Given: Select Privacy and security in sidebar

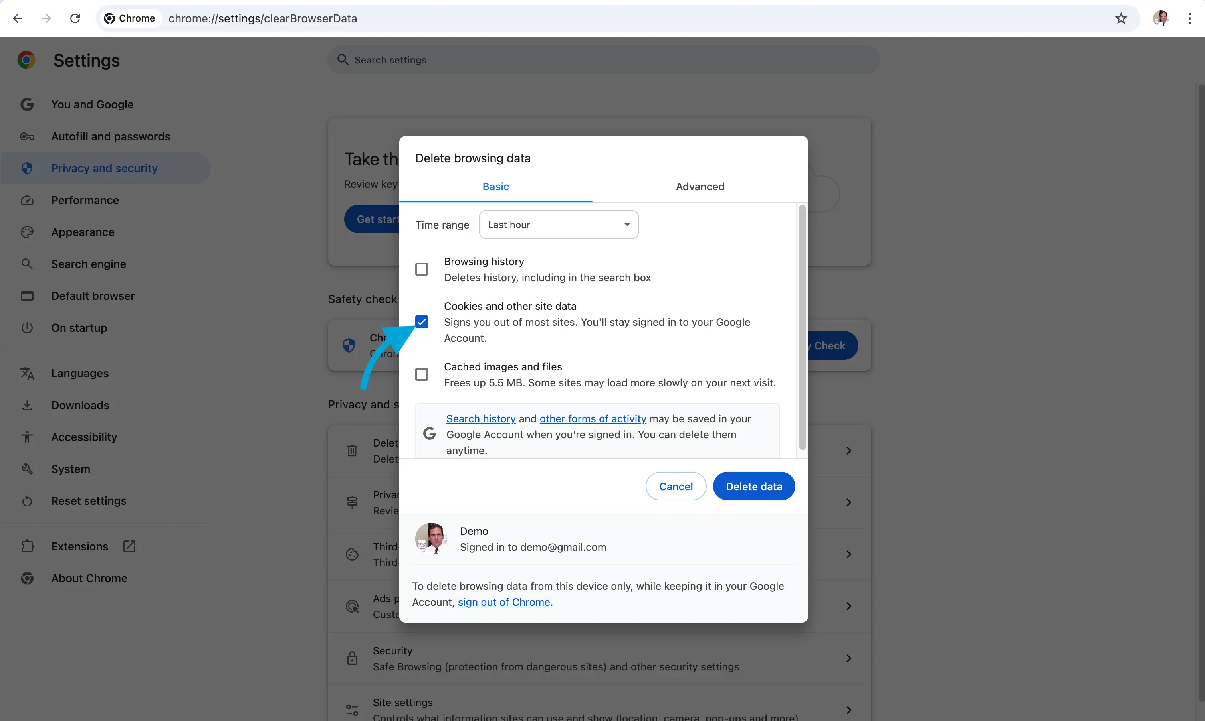Looking at the screenshot, I should point(105,168).
